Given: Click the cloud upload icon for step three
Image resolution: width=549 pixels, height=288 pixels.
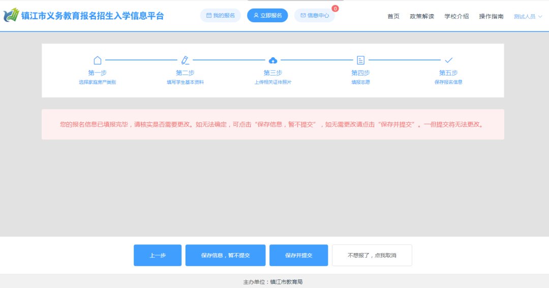Looking at the screenshot, I should (273, 60).
